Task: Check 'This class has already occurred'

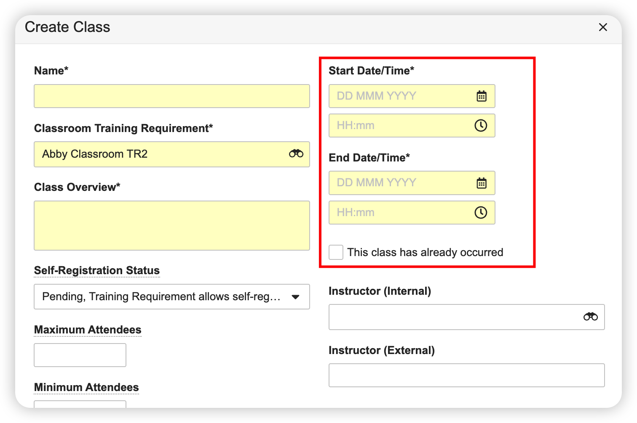Action: [336, 252]
